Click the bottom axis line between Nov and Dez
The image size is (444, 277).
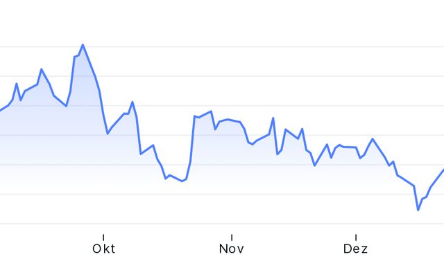coord(293,224)
